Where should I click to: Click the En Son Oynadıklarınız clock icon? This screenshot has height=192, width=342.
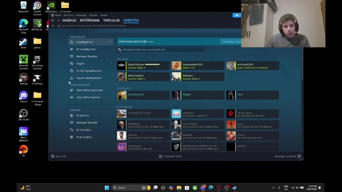pyautogui.click(x=71, y=71)
